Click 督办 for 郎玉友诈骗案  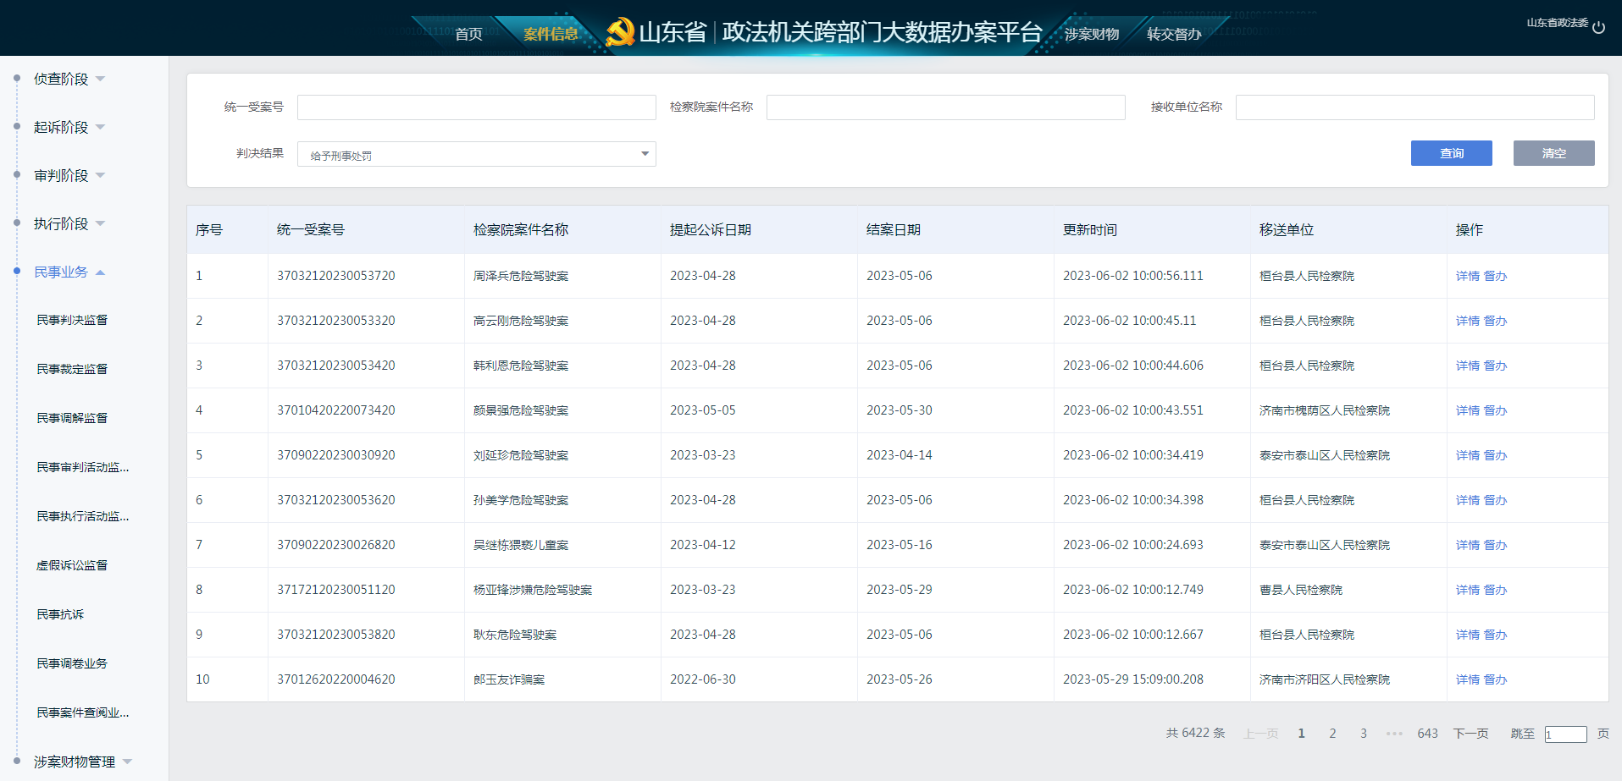(1495, 679)
